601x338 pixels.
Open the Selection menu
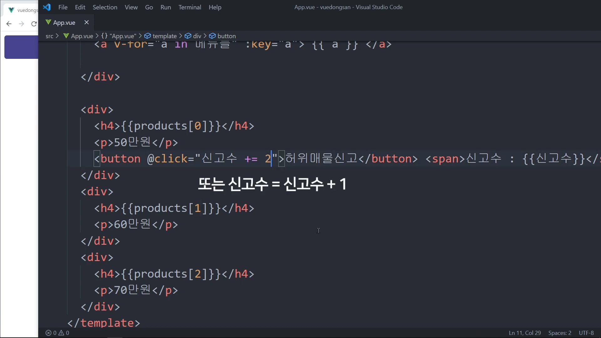tap(105, 7)
